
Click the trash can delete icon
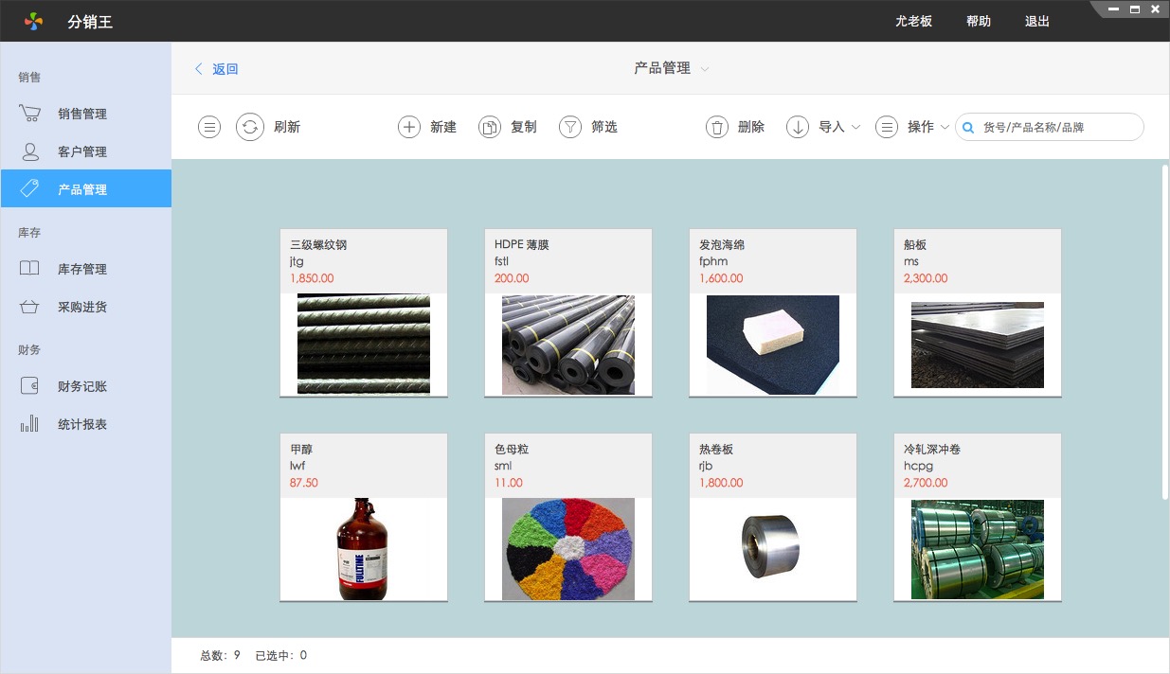717,127
